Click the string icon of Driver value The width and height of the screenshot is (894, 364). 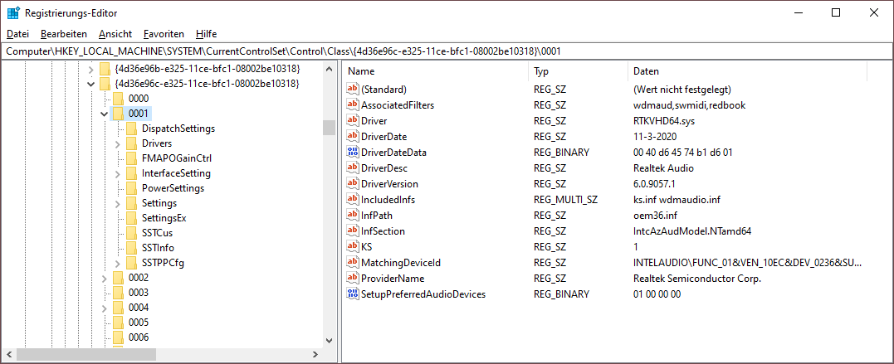(x=353, y=121)
